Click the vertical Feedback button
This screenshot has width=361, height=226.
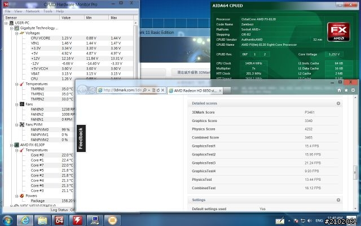coord(81,138)
